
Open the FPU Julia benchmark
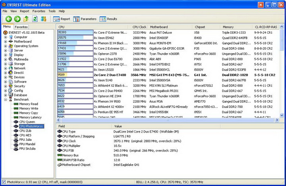(25, 140)
